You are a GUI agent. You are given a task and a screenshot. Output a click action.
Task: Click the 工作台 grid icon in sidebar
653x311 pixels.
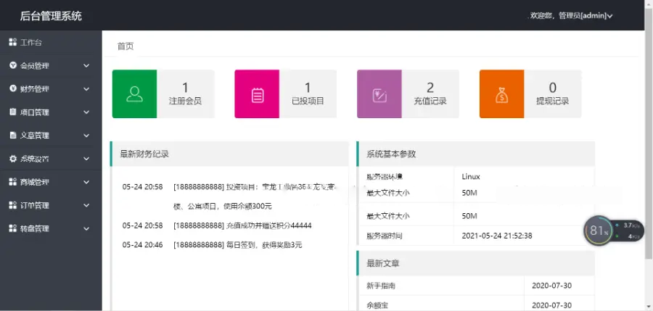[13, 42]
